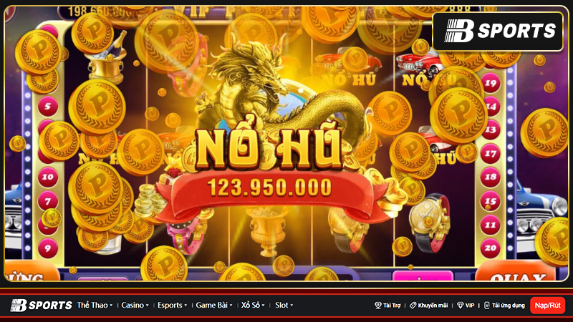This screenshot has height=322, width=573.
Task: Select payline number 19 circle
Action: (491, 83)
